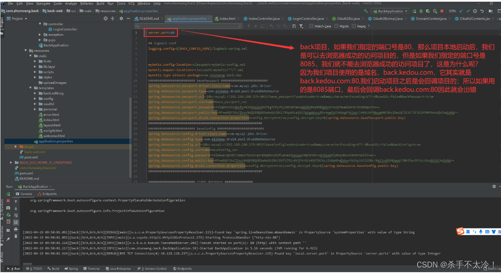
Task: Open the 9: Version Control tool window
Action: (152, 268)
